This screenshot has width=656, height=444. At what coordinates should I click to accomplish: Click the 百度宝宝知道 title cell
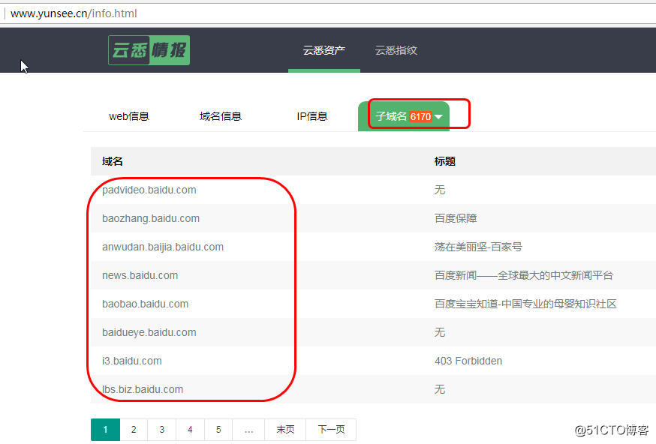(x=525, y=304)
